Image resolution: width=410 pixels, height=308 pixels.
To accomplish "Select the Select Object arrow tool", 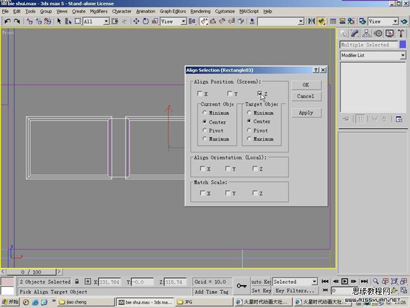I will click(59, 21).
